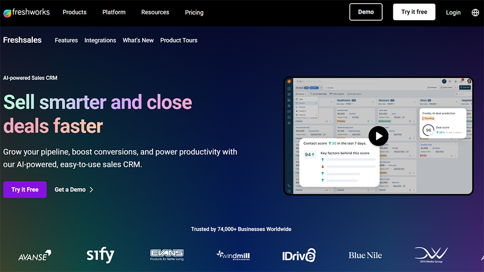Click the Try it free header button

pyautogui.click(x=414, y=12)
